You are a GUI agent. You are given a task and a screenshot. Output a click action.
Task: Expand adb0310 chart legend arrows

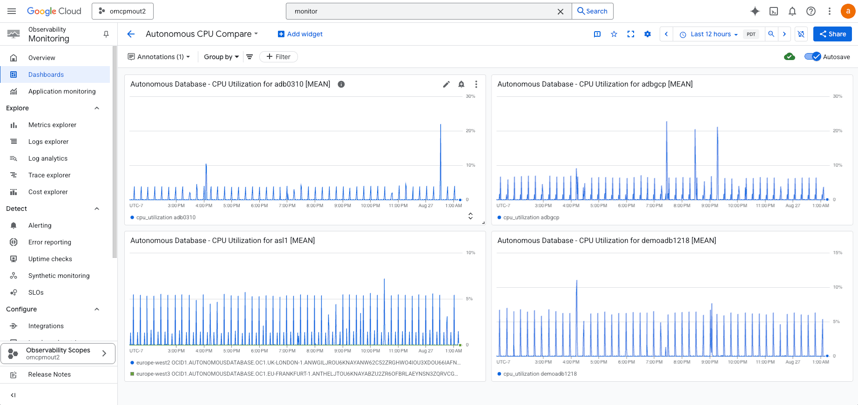(x=470, y=216)
